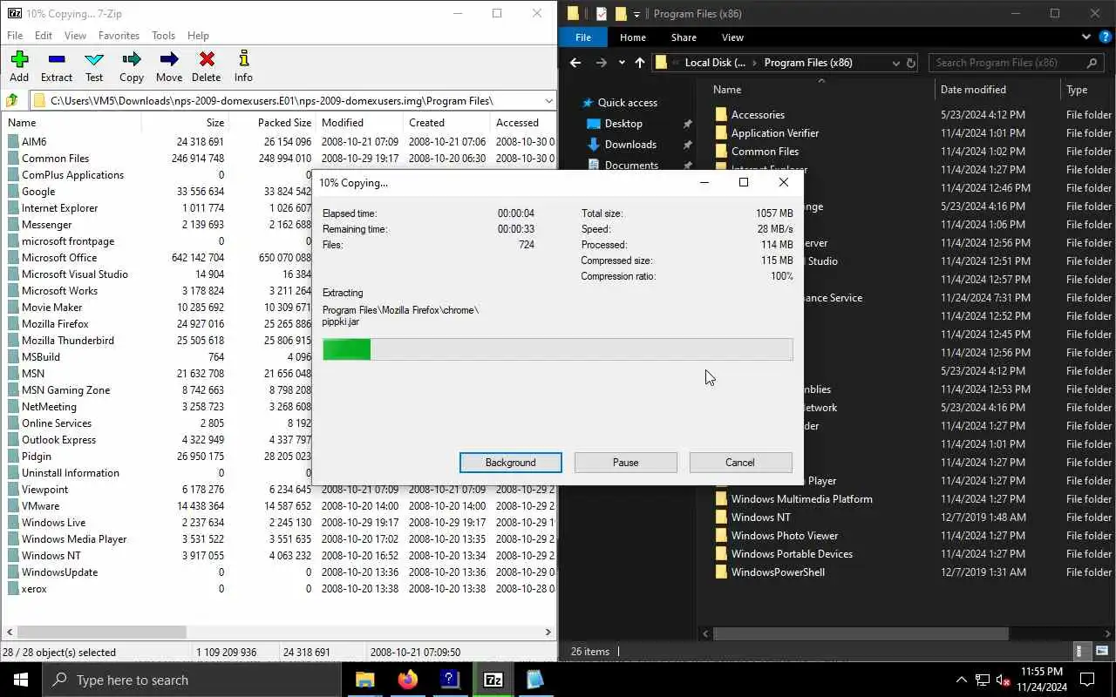The height and width of the screenshot is (697, 1116).
Task: Show hidden tray icons chevron
Action: click(x=962, y=680)
